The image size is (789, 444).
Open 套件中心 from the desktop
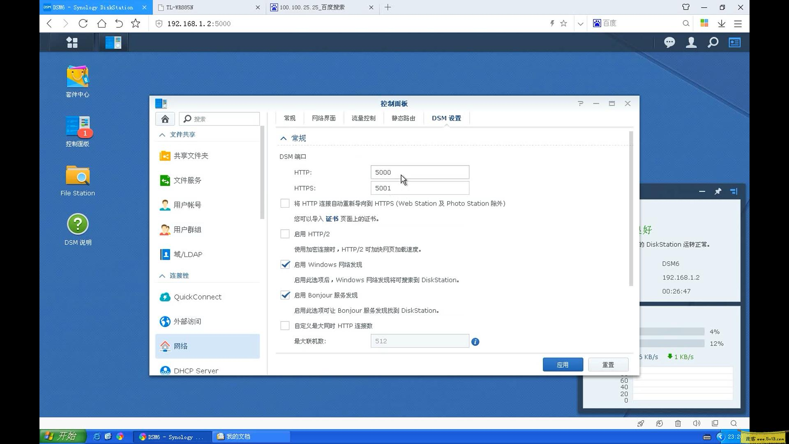click(77, 78)
